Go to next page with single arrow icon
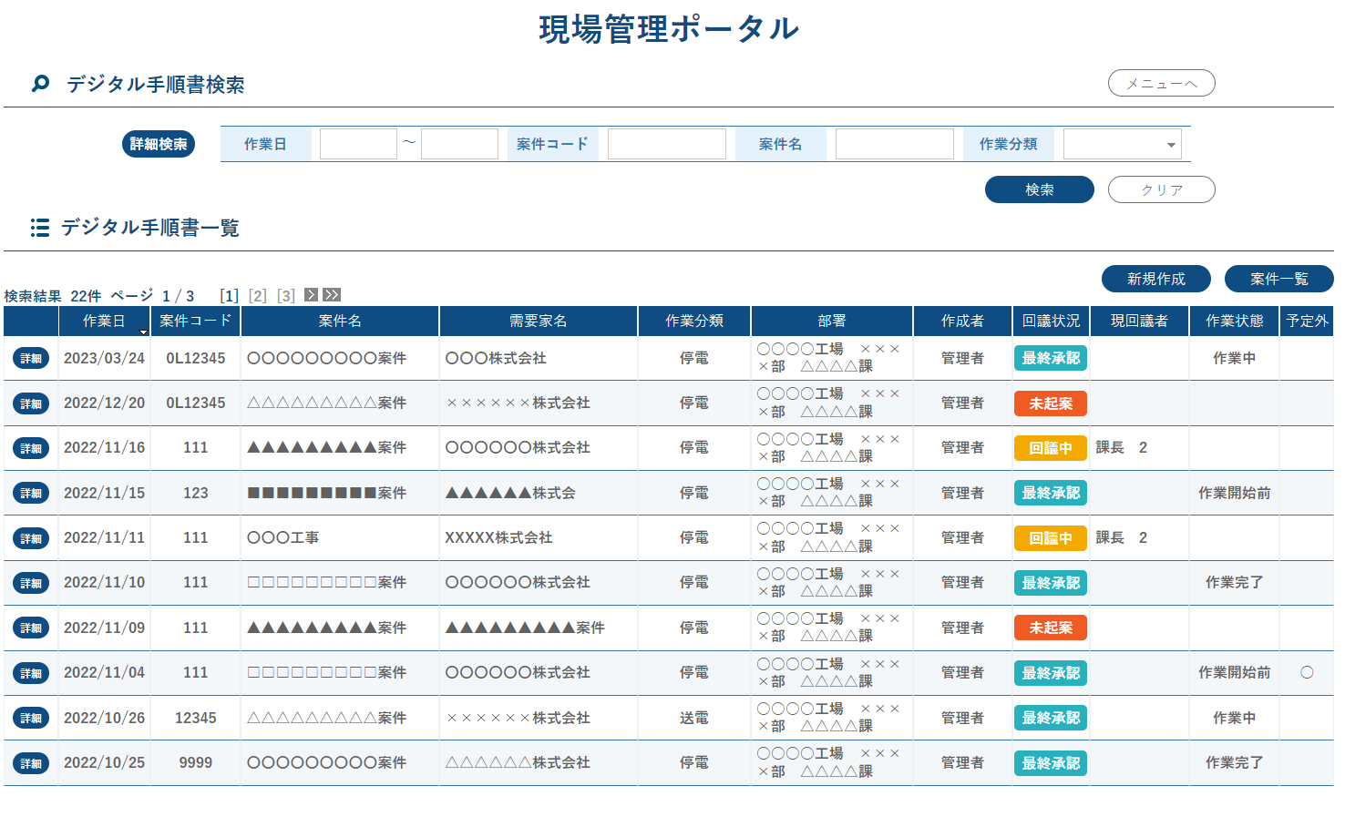 click(311, 295)
